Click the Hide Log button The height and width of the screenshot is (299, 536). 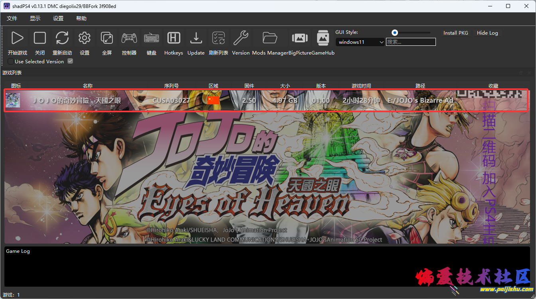[x=487, y=33]
